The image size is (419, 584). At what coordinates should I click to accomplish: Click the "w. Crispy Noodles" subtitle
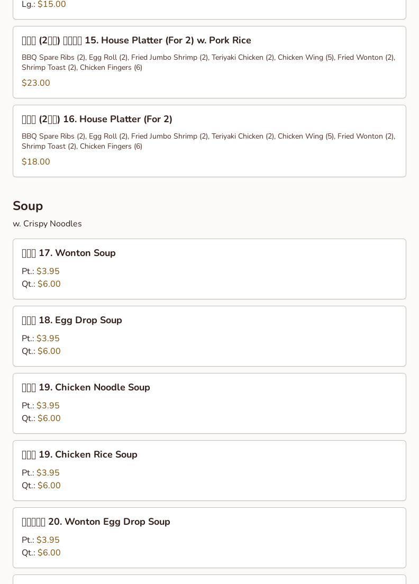pos(47,224)
